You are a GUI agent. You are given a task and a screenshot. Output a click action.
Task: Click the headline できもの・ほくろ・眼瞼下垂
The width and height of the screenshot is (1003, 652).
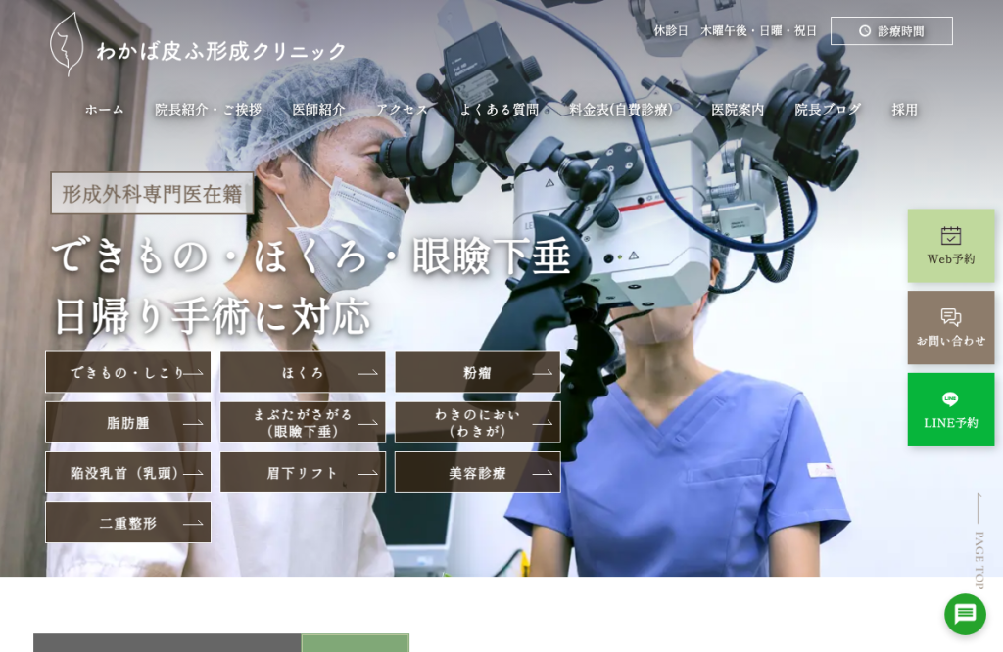pyautogui.click(x=310, y=256)
